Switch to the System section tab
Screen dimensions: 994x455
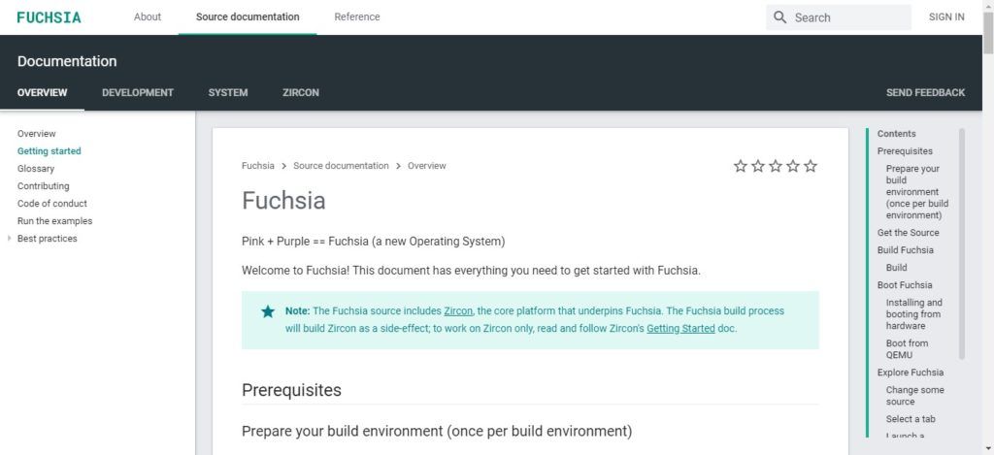coord(227,92)
